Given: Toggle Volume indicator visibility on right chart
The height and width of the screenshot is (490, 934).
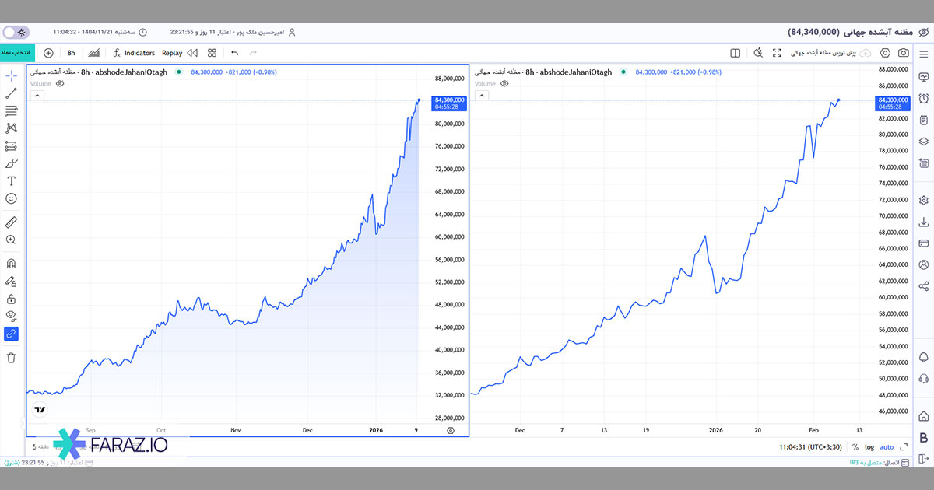Looking at the screenshot, I should 503,83.
